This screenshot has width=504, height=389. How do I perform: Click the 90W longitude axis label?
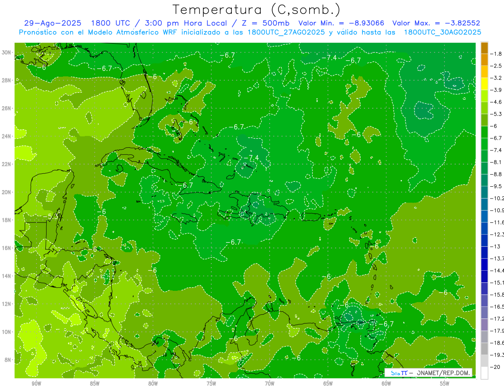pyautogui.click(x=37, y=384)
